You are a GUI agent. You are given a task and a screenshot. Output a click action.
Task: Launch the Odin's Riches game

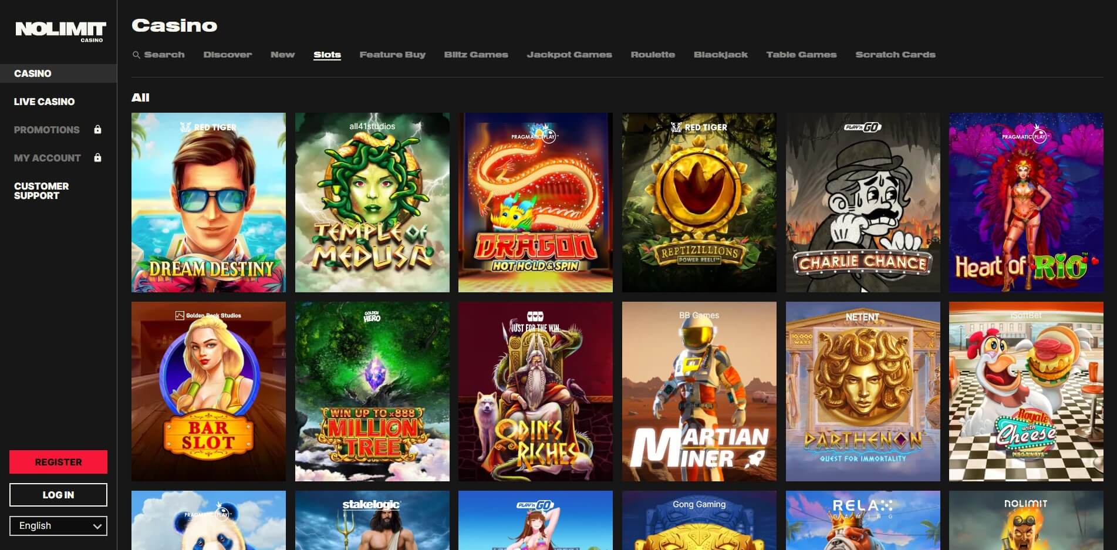(535, 392)
